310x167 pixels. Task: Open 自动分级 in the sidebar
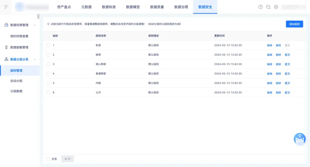point(16,81)
